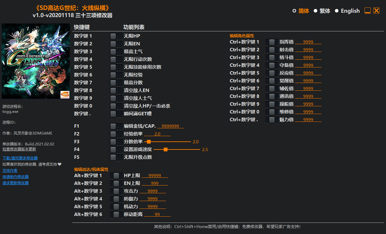Viewport: 386px width, 234px height.
Task: Click the 编辑金钱/CAP. value field
Action: tap(170, 126)
